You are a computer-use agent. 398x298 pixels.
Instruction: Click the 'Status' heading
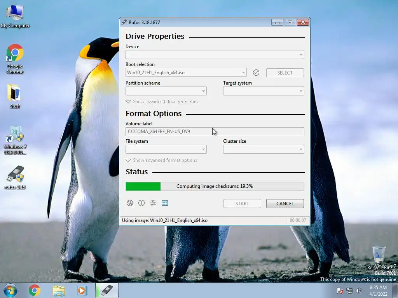pyautogui.click(x=136, y=172)
